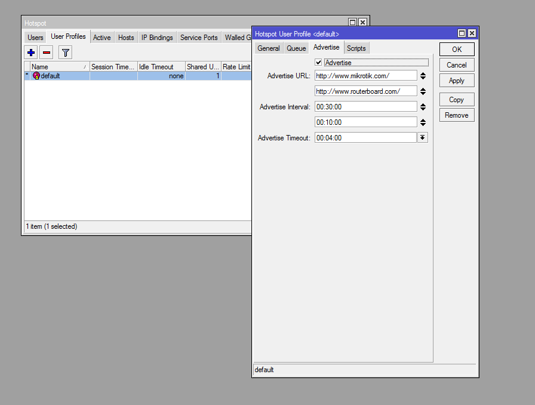
Task: Add a new user profile with plus icon
Action: click(31, 53)
